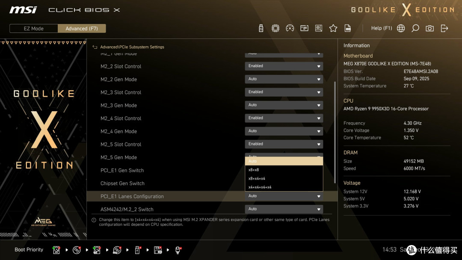Go back using the breadcrumb return arrow

pyautogui.click(x=95, y=47)
